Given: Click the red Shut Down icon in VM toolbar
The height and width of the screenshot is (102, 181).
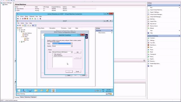Looking at the screenshot, I should click(25, 19).
